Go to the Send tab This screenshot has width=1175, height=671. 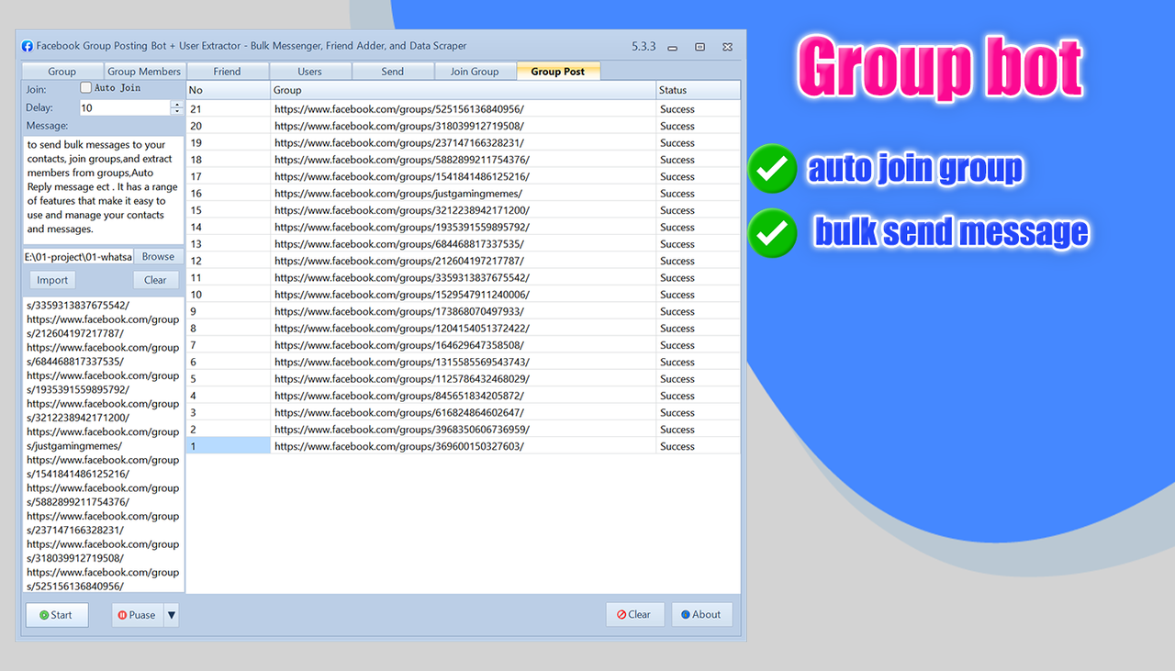point(392,72)
